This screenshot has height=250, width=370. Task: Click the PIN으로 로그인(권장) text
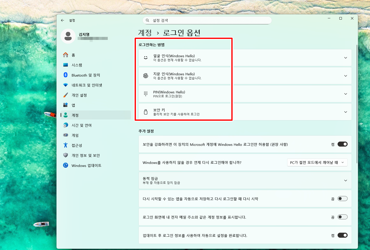168,96
